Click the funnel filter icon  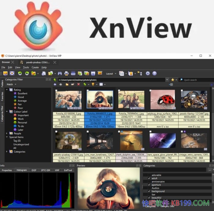(92, 85)
